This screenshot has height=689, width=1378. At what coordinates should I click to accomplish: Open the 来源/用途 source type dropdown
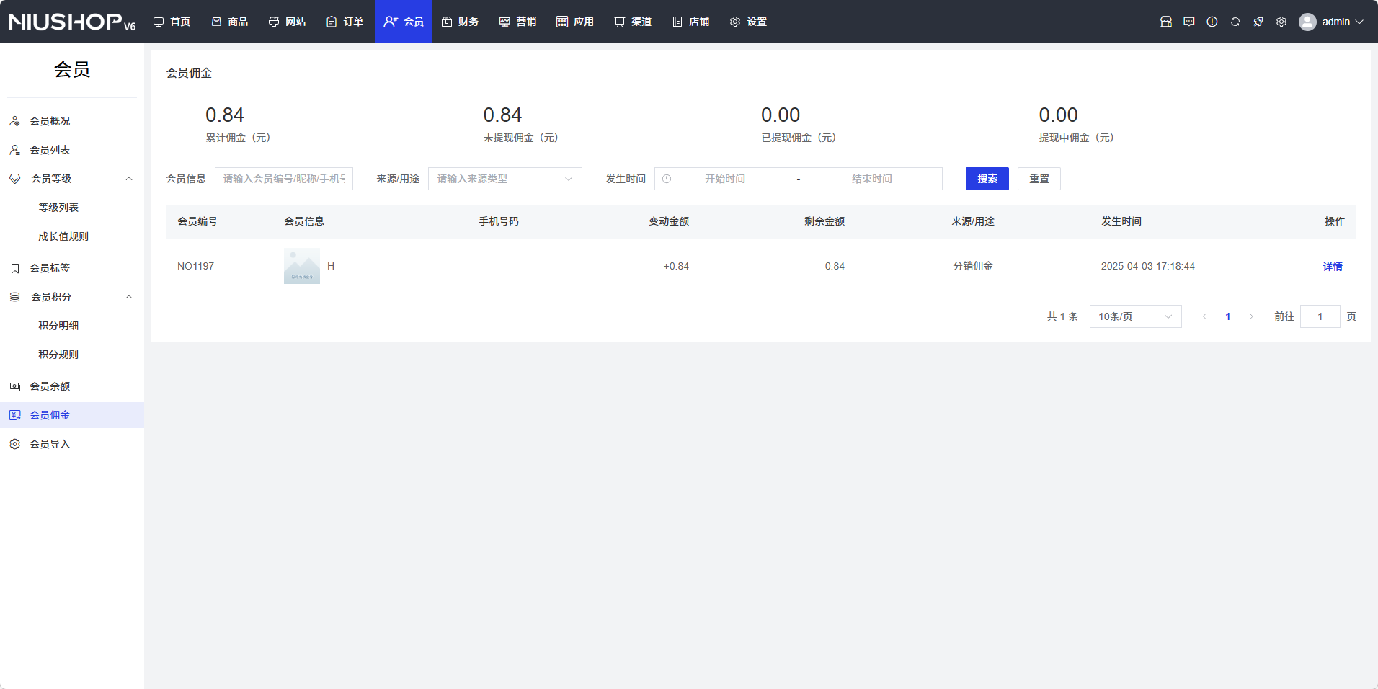(x=504, y=179)
